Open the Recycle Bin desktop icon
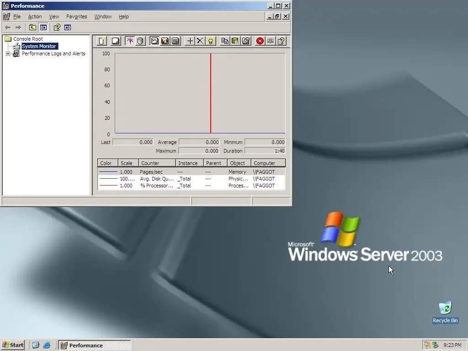468x351 pixels. pyautogui.click(x=445, y=312)
